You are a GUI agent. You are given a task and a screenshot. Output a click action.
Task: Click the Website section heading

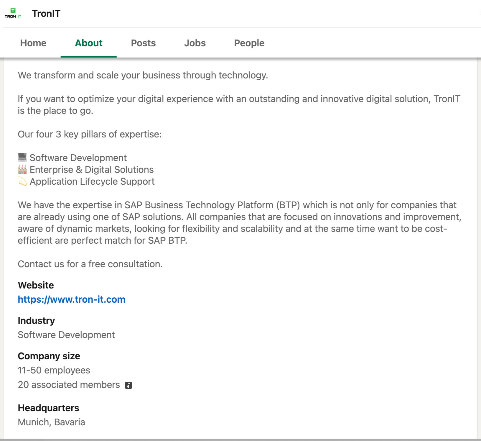(x=36, y=285)
